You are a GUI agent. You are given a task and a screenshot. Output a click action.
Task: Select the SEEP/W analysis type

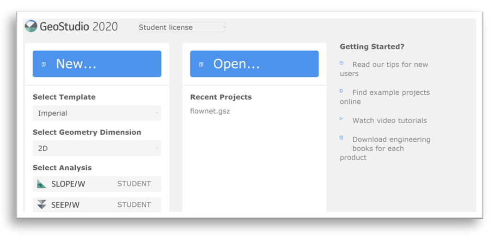click(65, 205)
